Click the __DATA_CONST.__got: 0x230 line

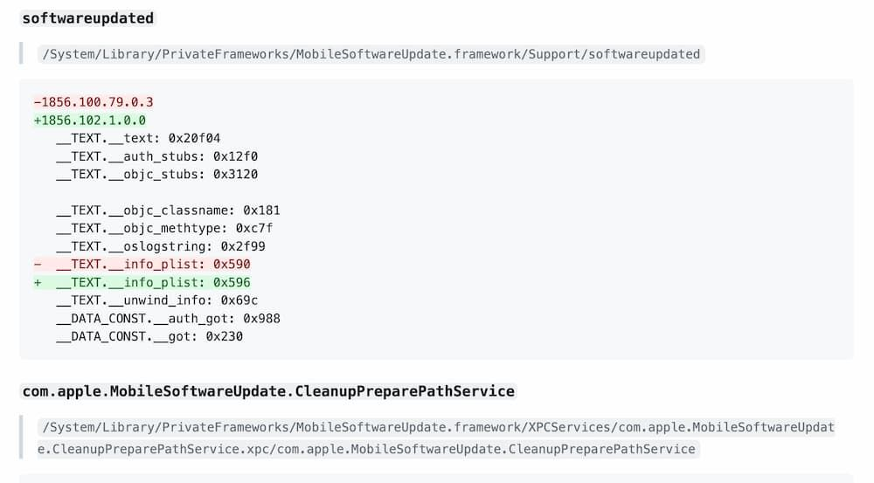[x=149, y=336]
